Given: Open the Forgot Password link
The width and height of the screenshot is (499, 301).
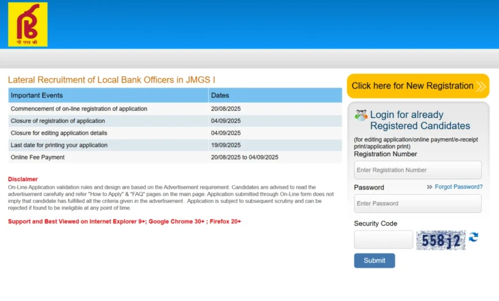Looking at the screenshot, I should coord(459,186).
